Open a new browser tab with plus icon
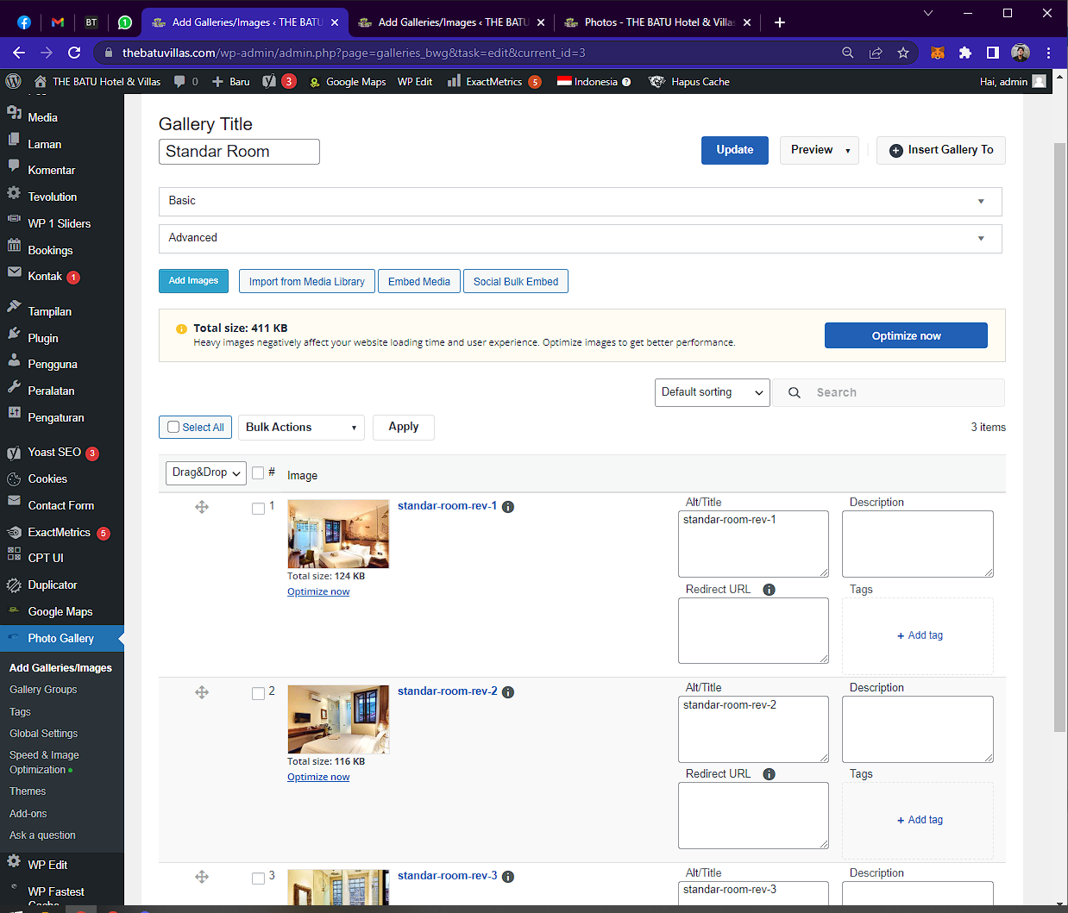The width and height of the screenshot is (1068, 913). point(780,22)
